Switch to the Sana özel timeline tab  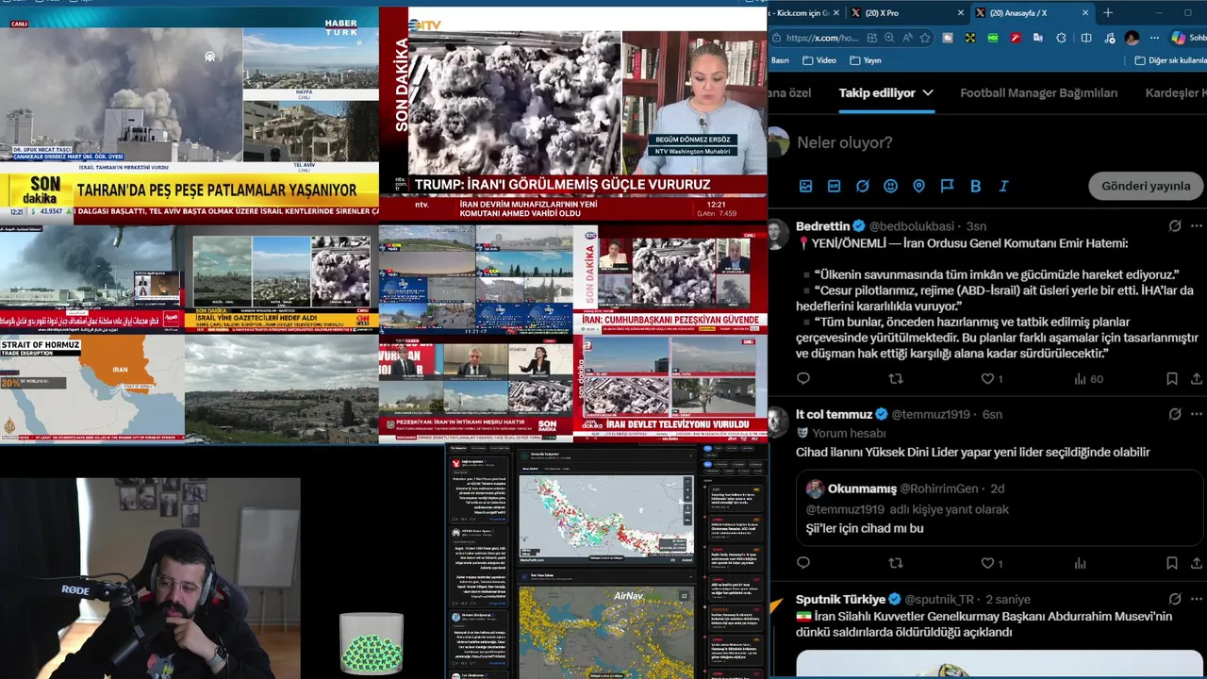tap(790, 92)
